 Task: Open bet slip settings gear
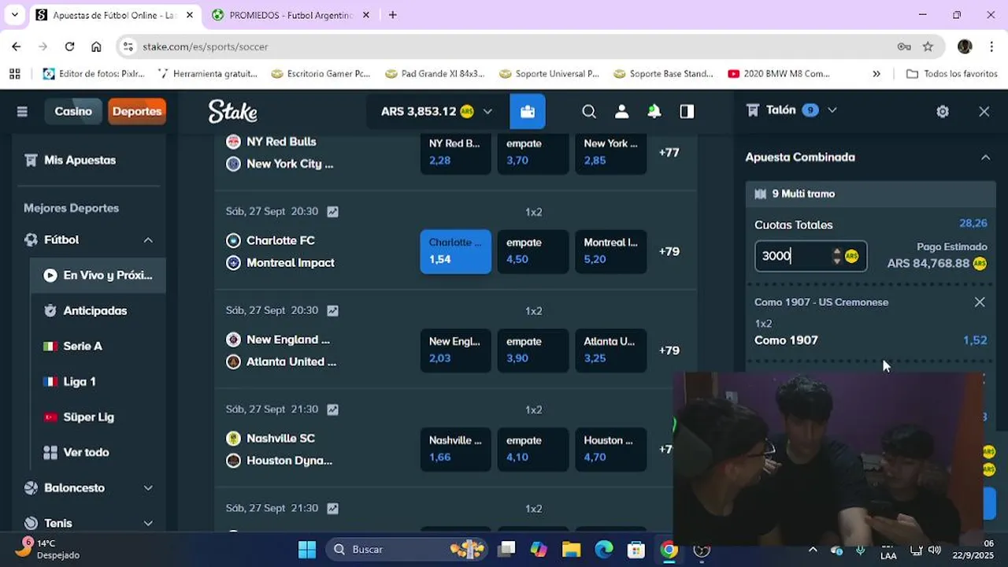pyautogui.click(x=943, y=112)
